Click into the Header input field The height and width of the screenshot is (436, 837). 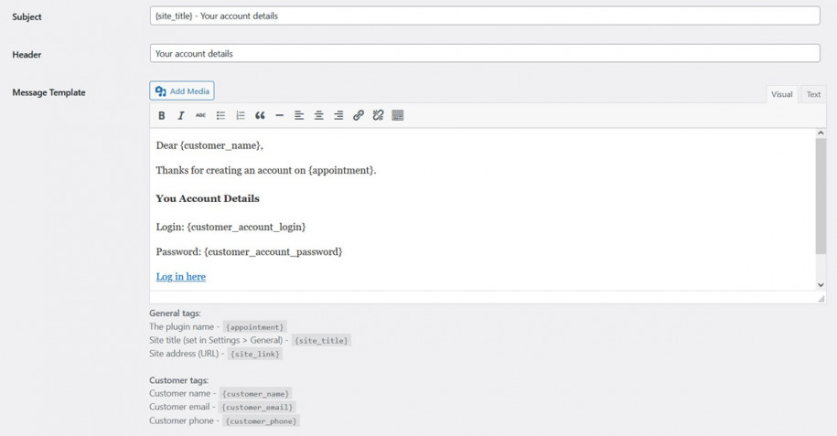485,54
